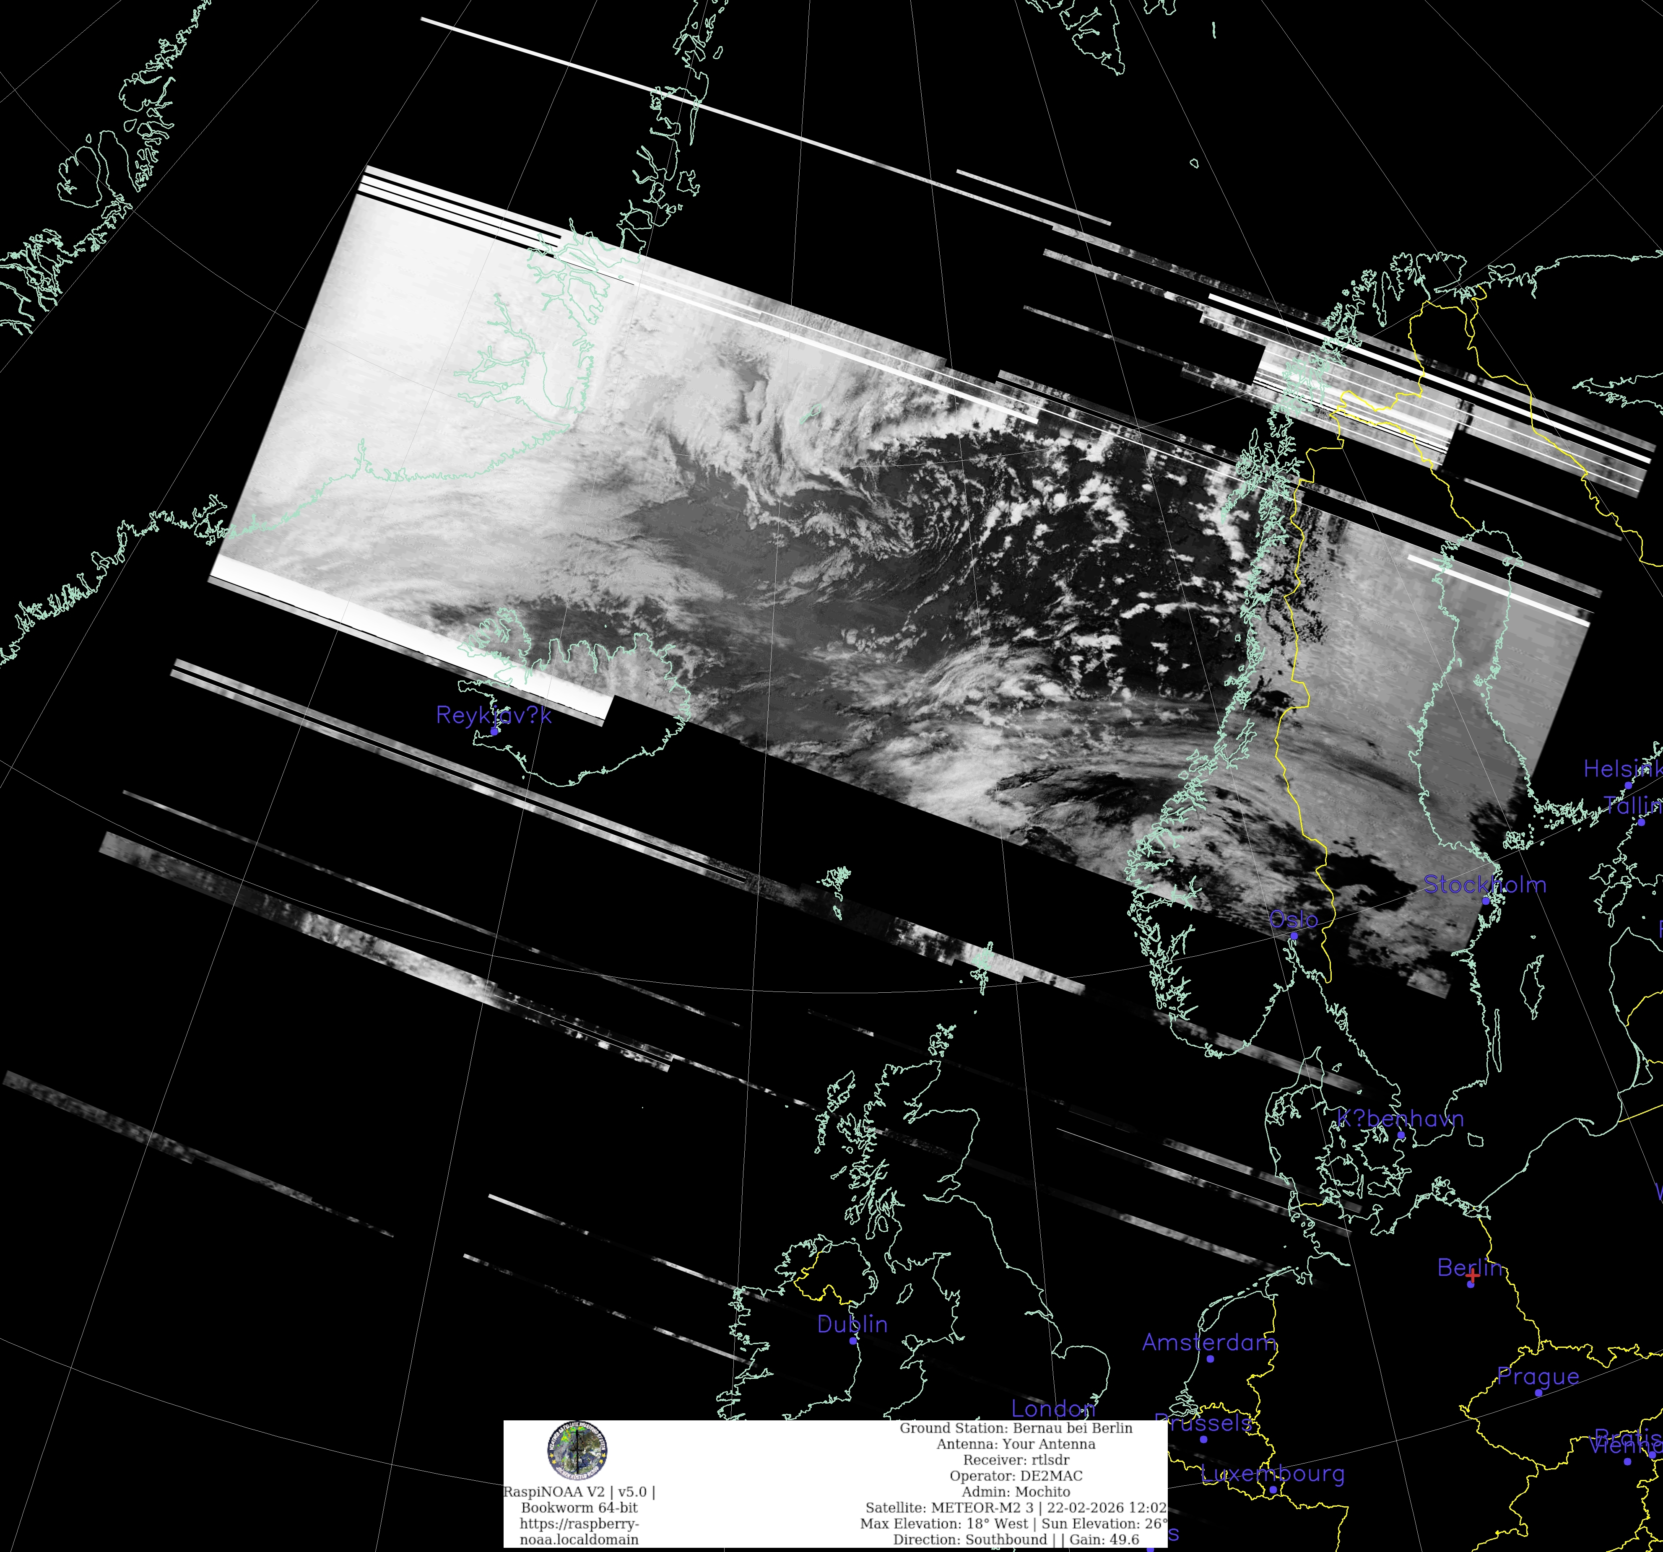
Task: Click the Satellite METEOR-M2 3 text line
Action: click(x=1016, y=1508)
